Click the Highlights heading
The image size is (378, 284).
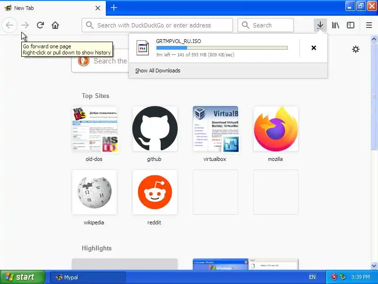[96, 248]
